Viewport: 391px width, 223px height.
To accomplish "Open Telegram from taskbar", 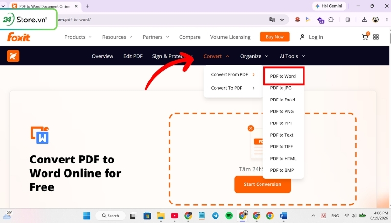I will (x=216, y=216).
